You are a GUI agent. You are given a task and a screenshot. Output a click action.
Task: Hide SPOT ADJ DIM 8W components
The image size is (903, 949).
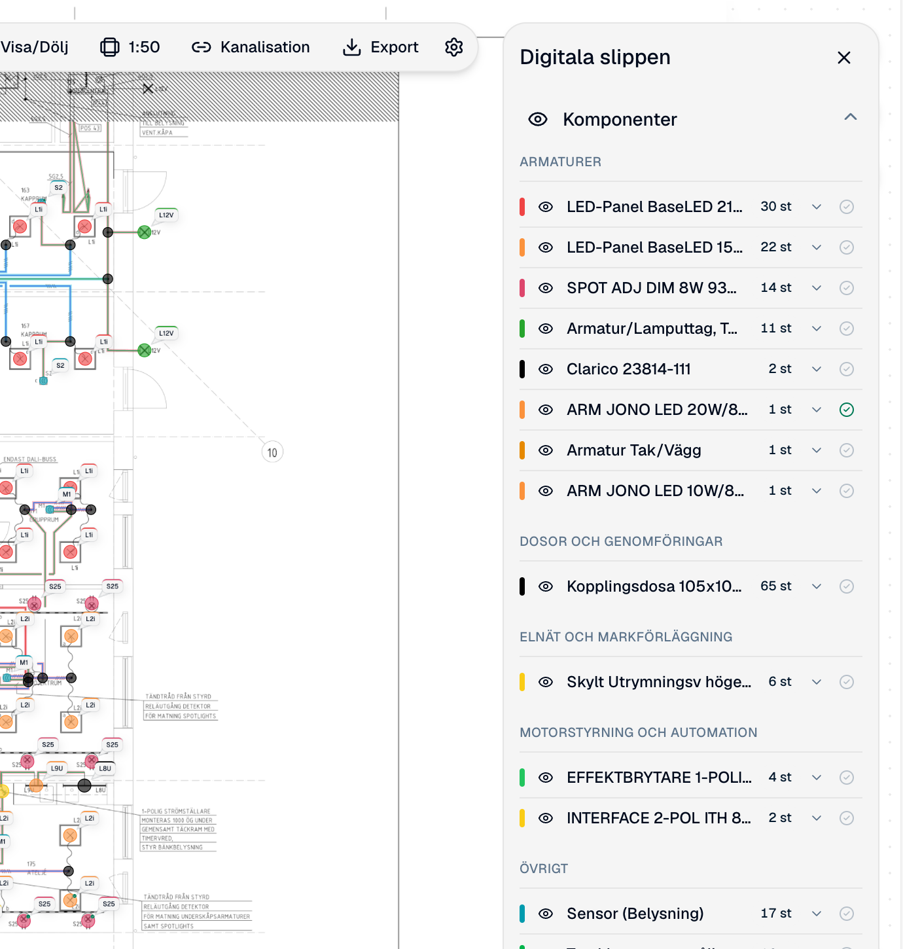[546, 288]
